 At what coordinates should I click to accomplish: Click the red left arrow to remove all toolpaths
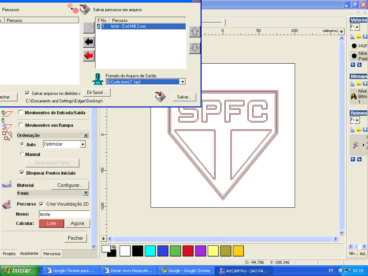(89, 56)
